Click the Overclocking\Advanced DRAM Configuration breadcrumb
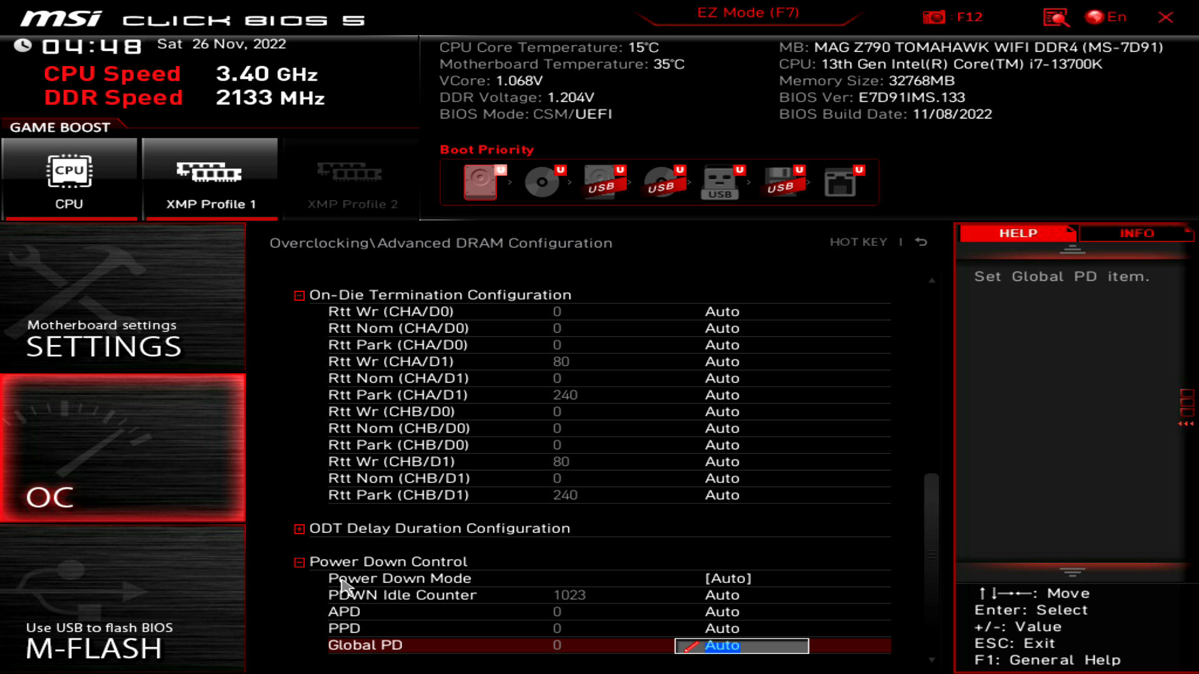Image resolution: width=1199 pixels, height=674 pixels. [x=441, y=243]
